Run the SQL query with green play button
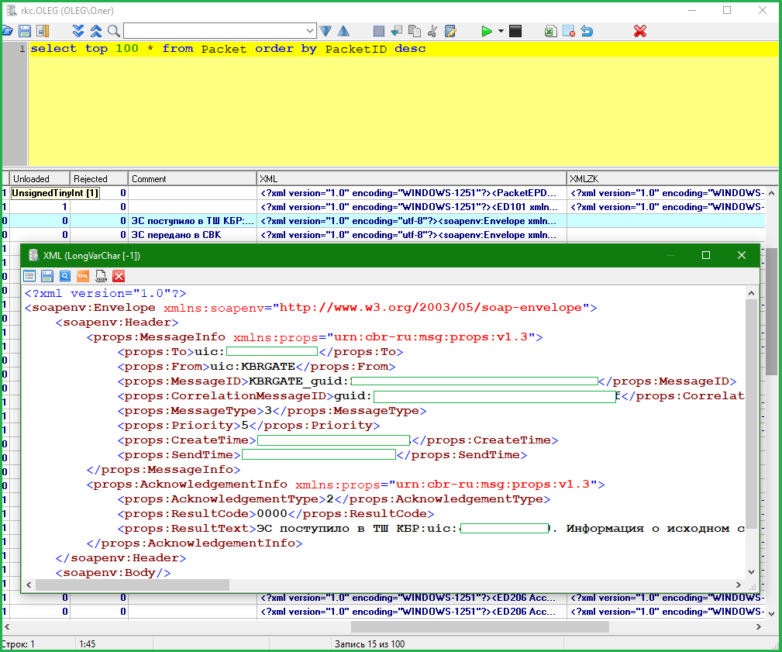782x652 pixels. tap(486, 31)
